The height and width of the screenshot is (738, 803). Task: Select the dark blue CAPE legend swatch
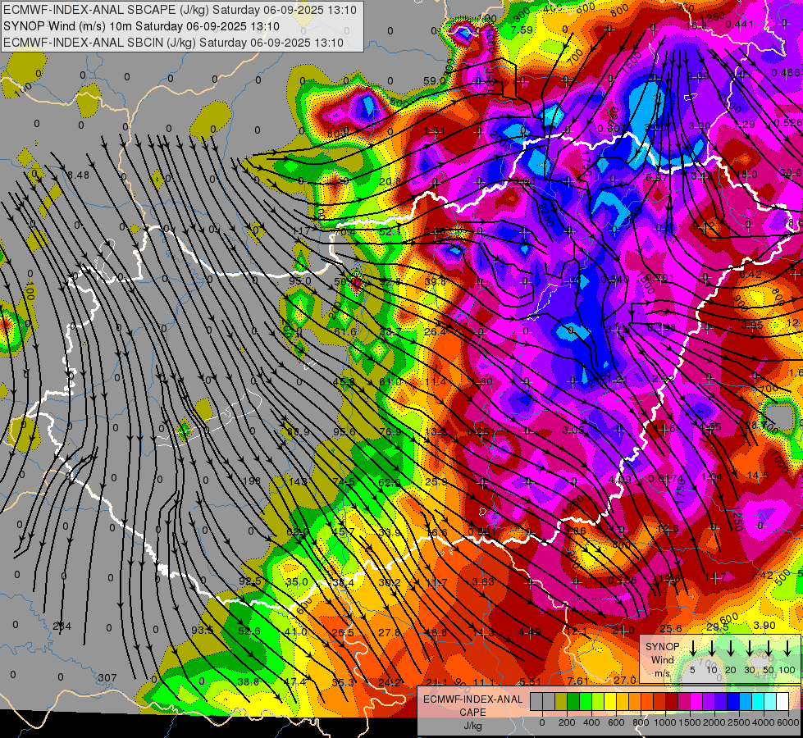click(x=733, y=702)
